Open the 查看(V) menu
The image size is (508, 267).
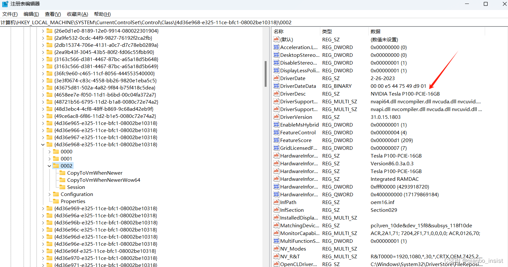[x=53, y=14]
